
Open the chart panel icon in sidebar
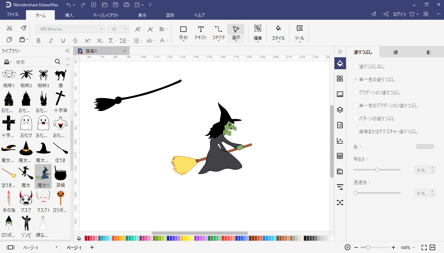tap(340, 141)
